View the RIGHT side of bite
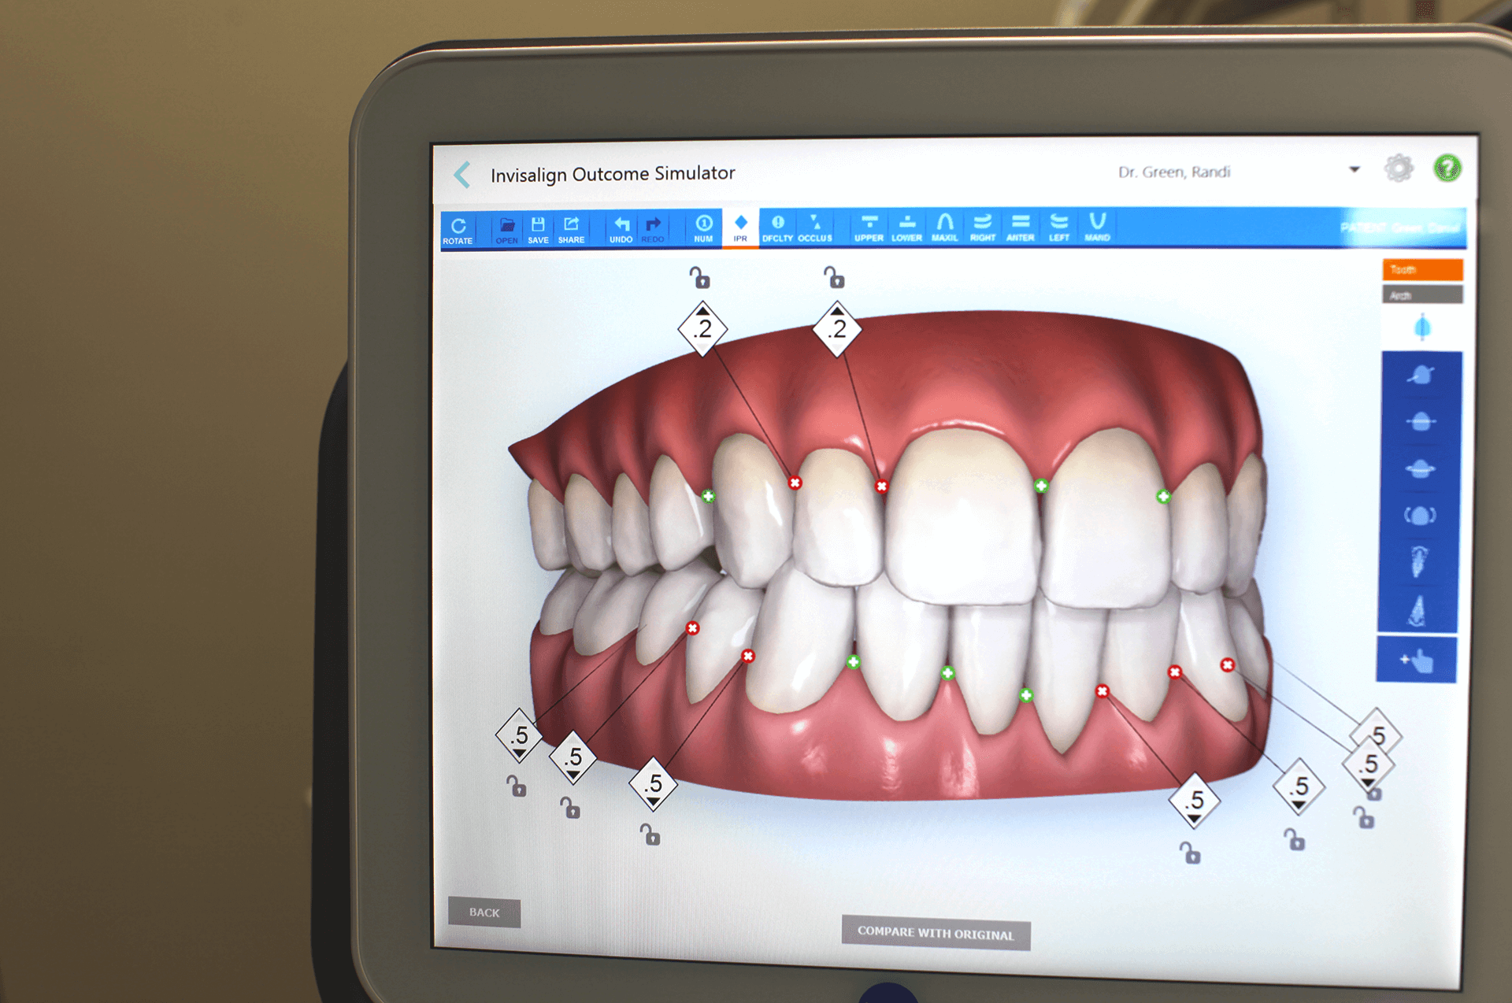1512x1003 pixels. coord(982,228)
